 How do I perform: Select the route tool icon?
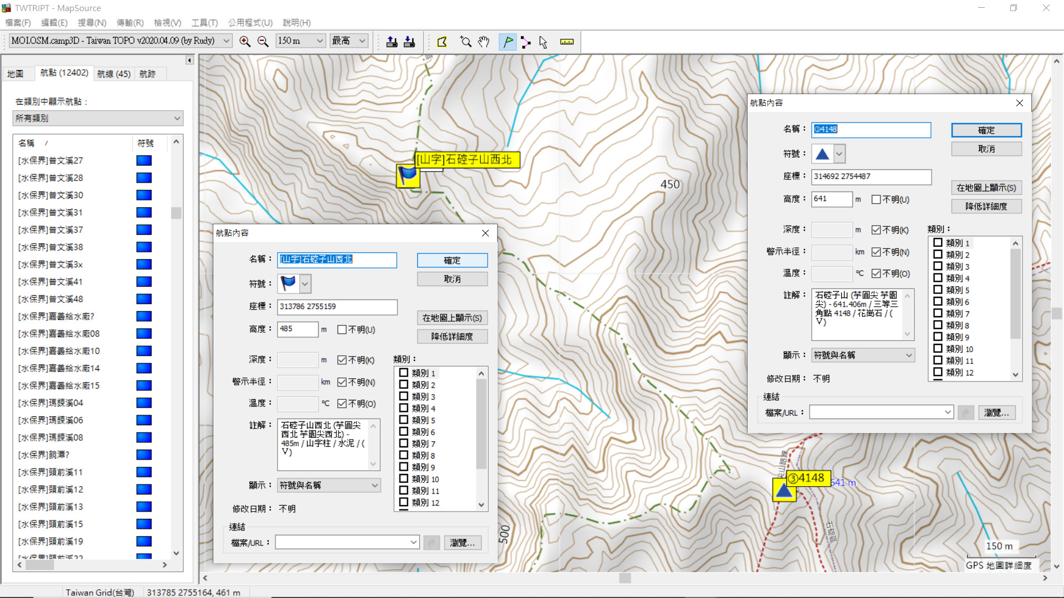pyautogui.click(x=525, y=42)
